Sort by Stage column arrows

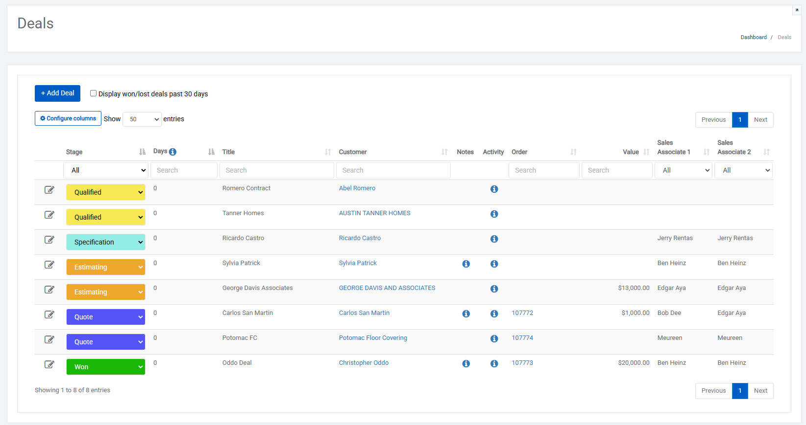142,152
